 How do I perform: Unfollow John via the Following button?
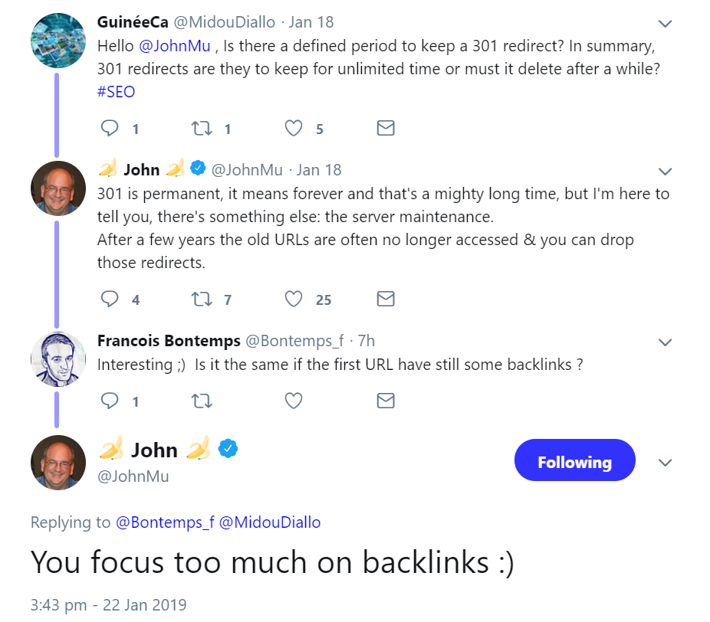pyautogui.click(x=574, y=460)
